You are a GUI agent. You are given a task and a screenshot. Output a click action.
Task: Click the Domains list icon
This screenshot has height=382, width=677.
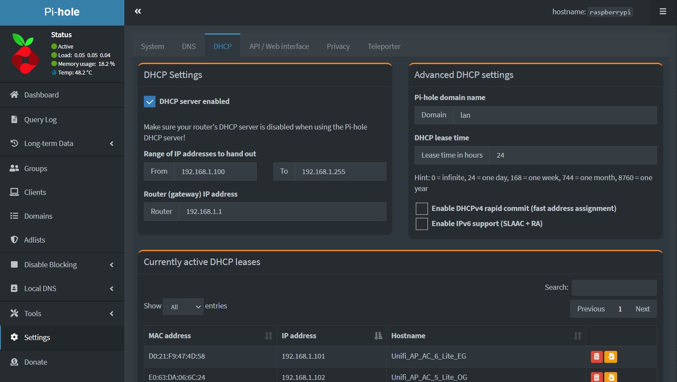click(14, 216)
